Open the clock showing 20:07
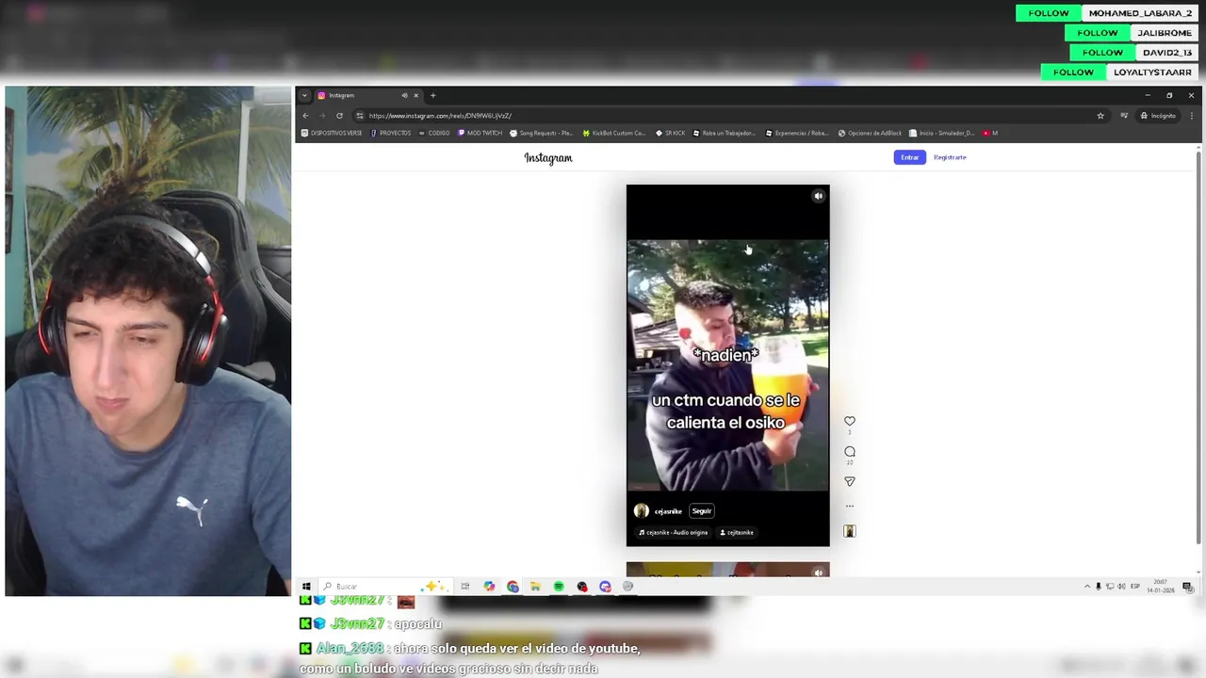 (x=1161, y=587)
